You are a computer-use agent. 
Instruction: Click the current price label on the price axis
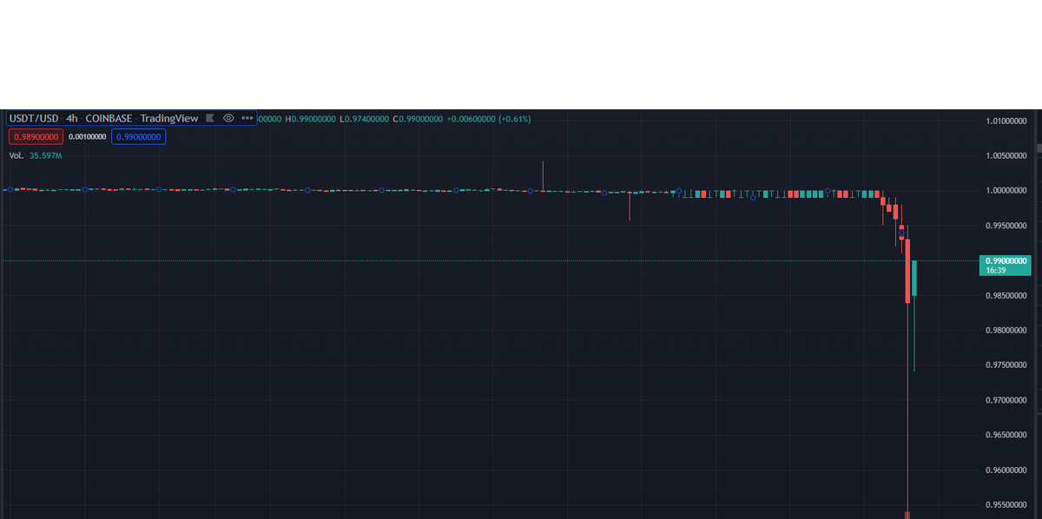pyautogui.click(x=1006, y=265)
